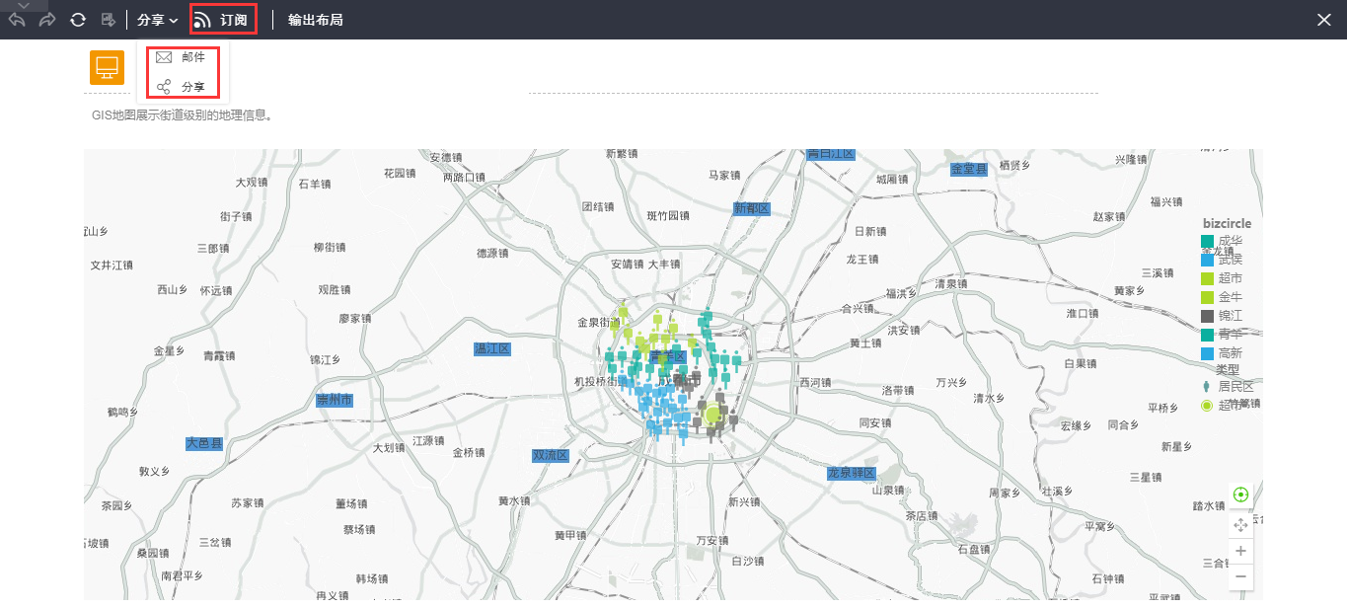Zoom out with the minus button
The image size is (1347, 609).
[x=1240, y=575]
